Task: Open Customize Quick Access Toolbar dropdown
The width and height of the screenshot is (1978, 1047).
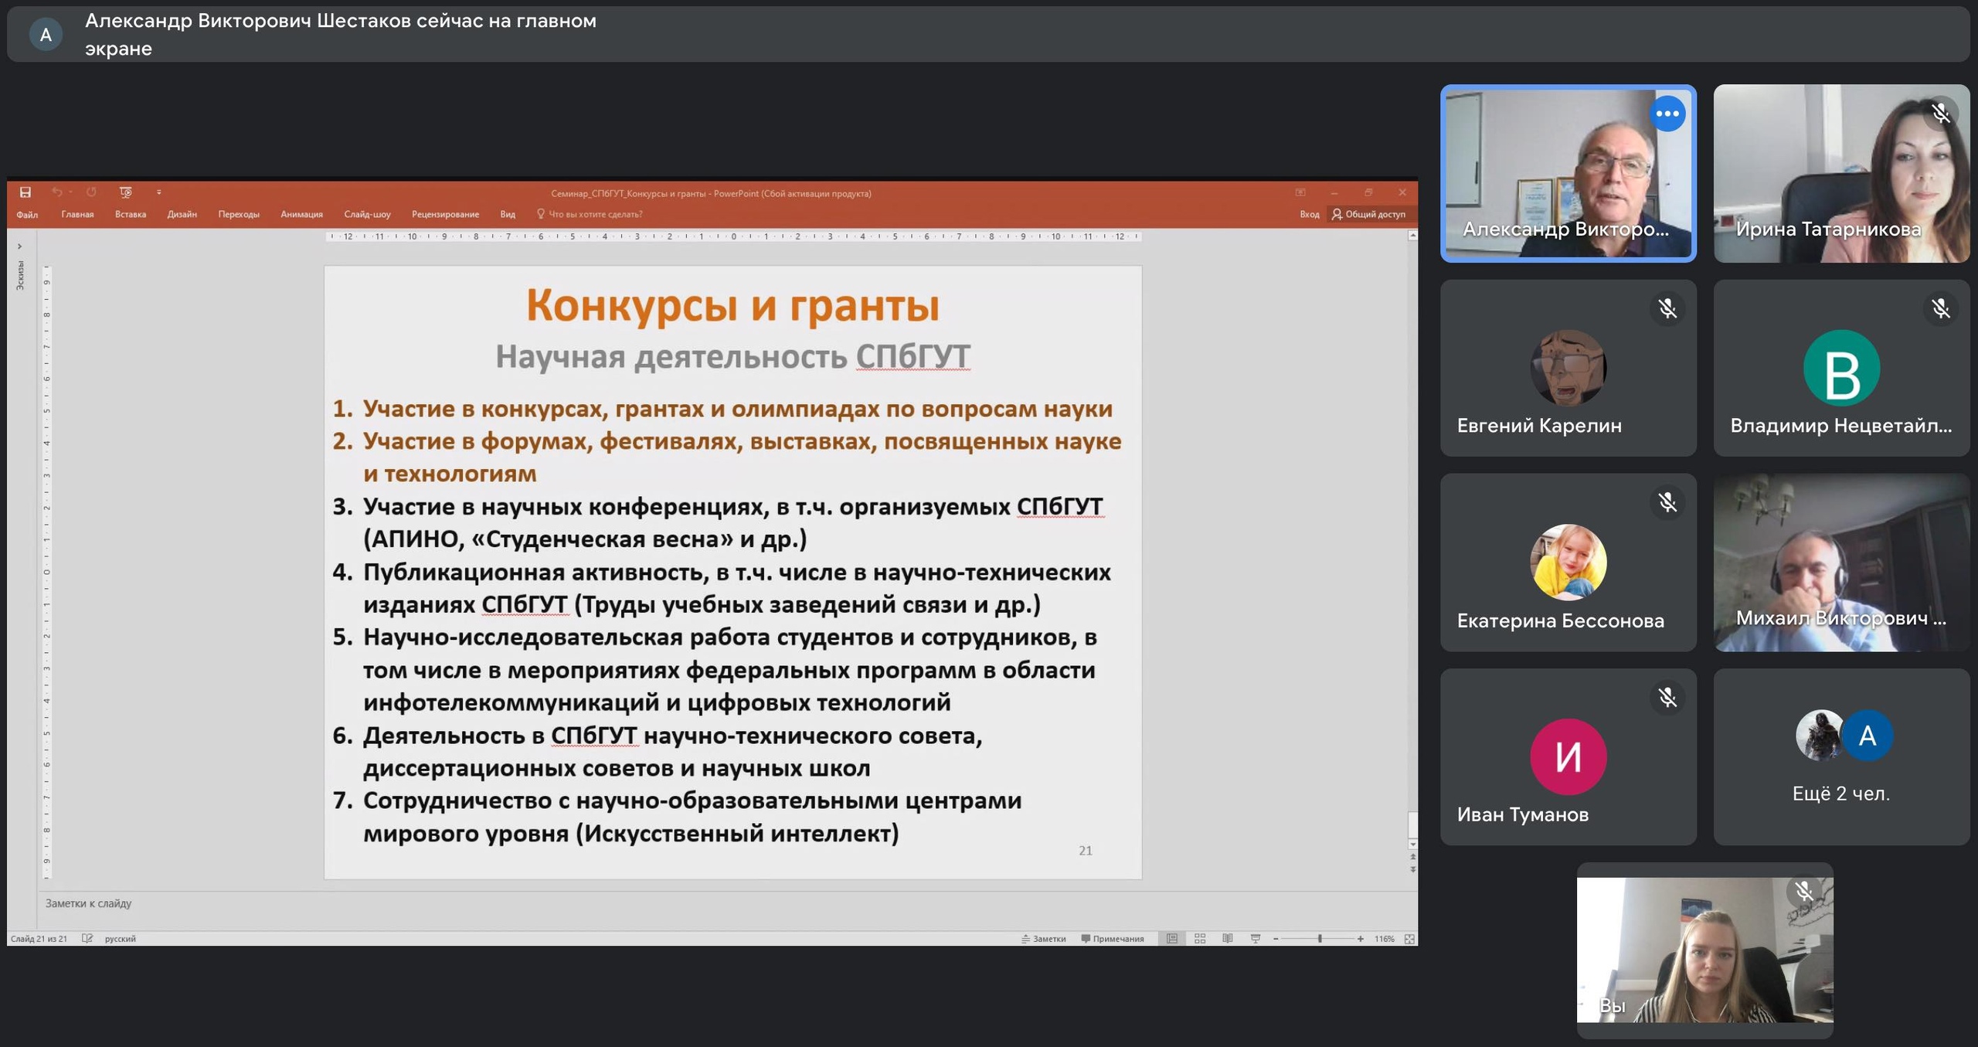Action: (x=158, y=192)
